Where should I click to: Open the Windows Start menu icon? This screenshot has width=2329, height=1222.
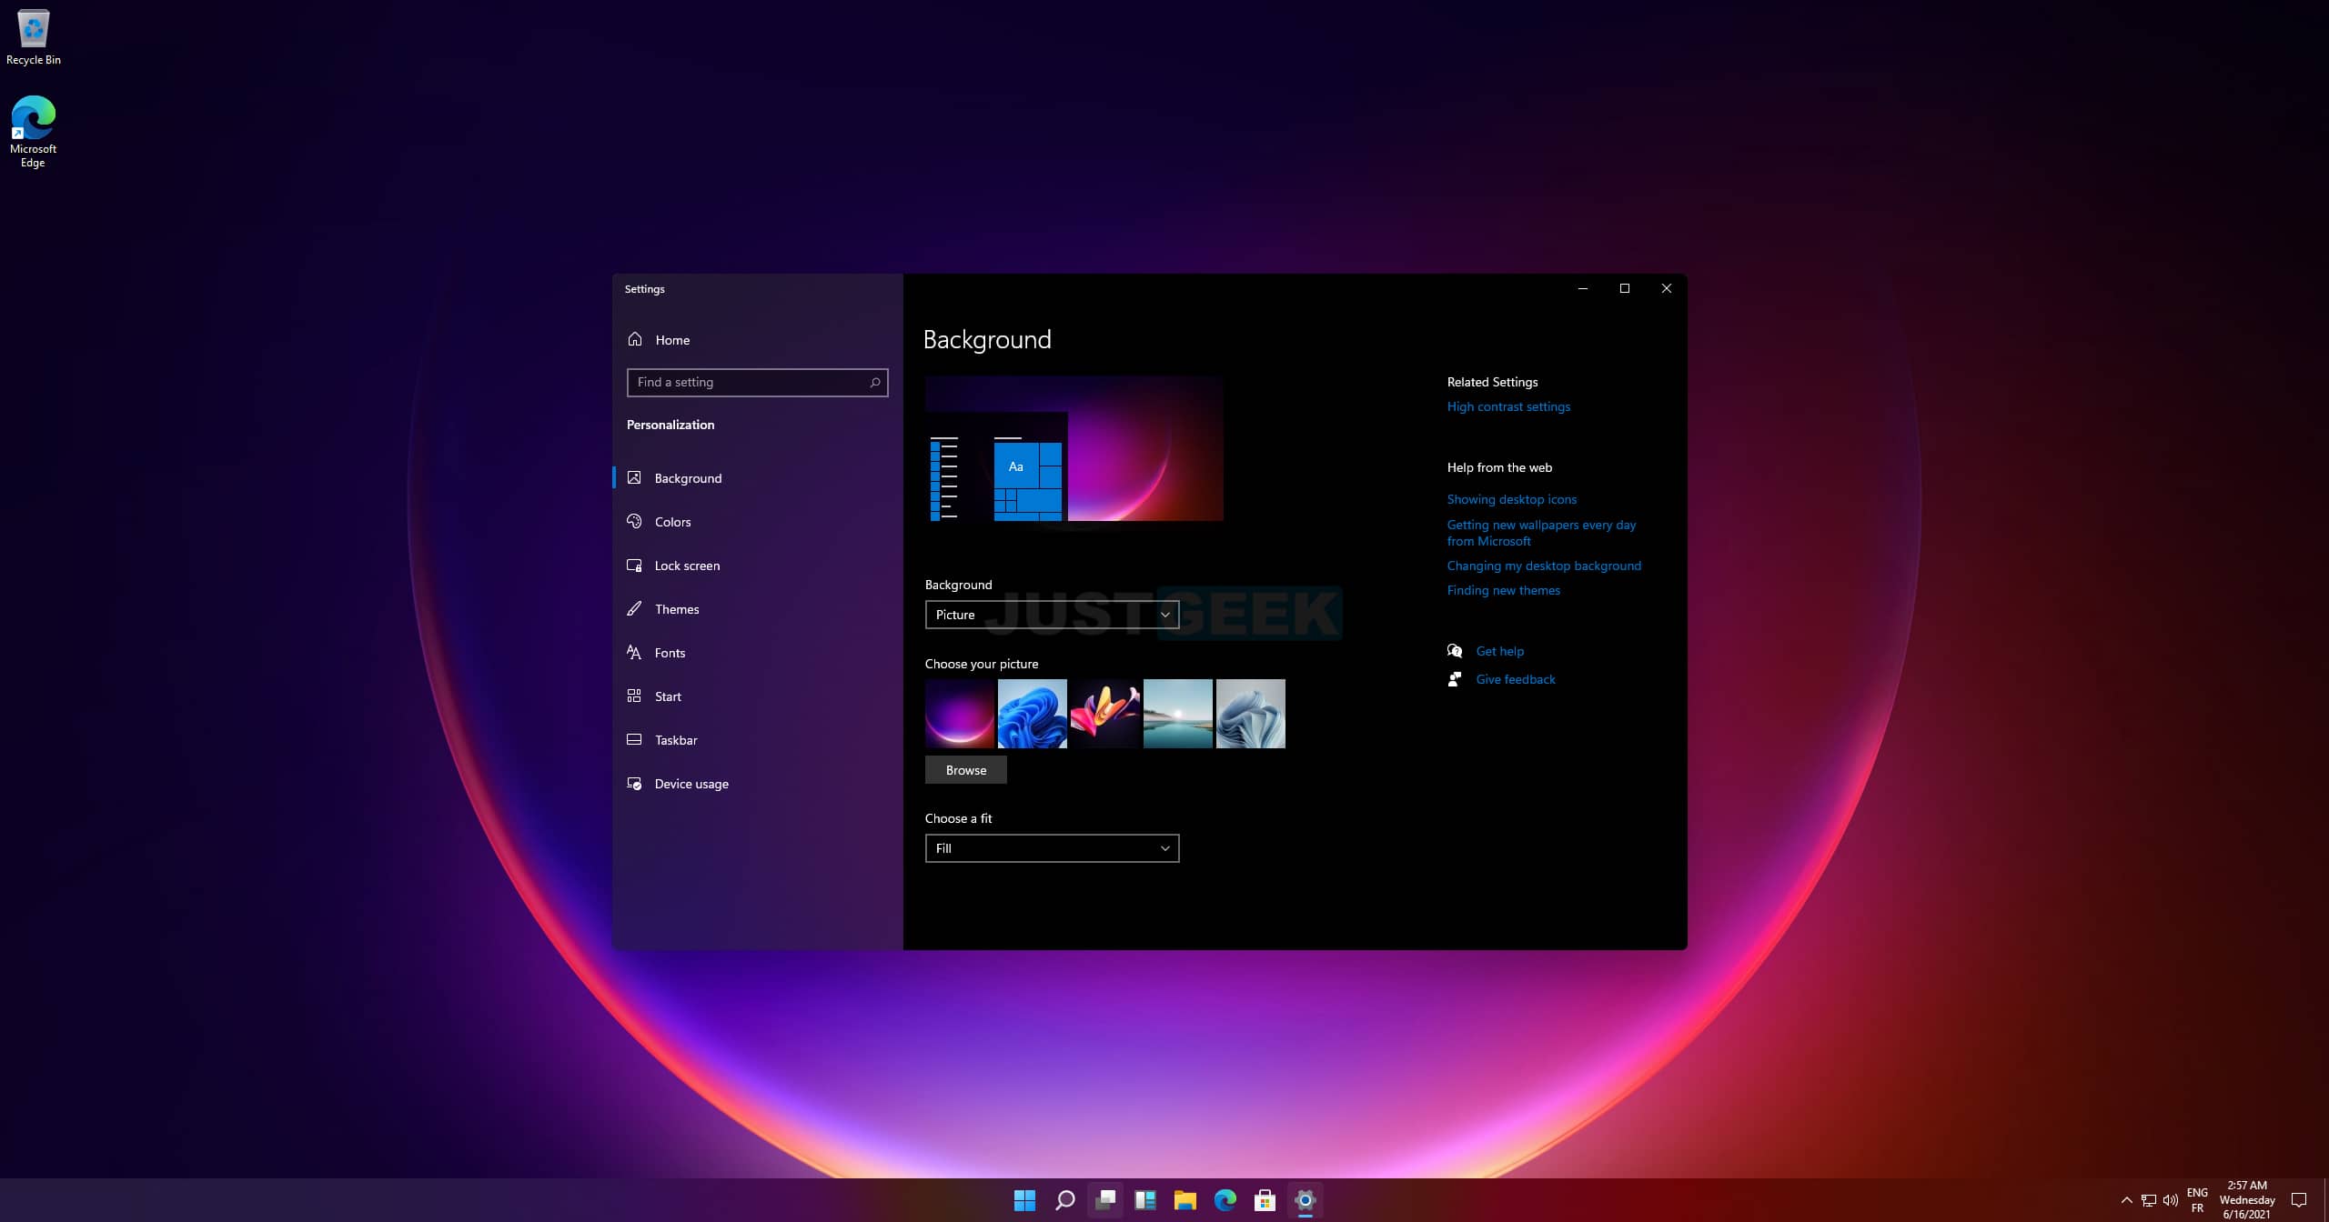pos(1023,1199)
